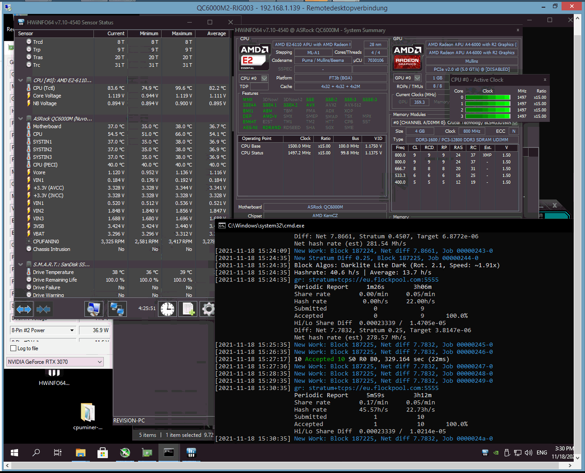Open the network tray icon
The width and height of the screenshot is (585, 473).
coord(518,453)
